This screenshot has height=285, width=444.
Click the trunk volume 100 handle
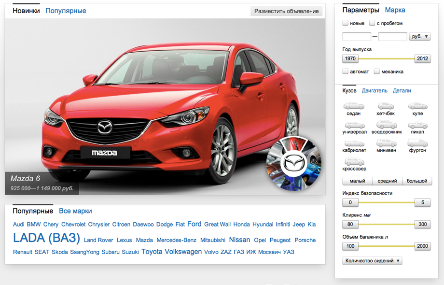coord(350,246)
